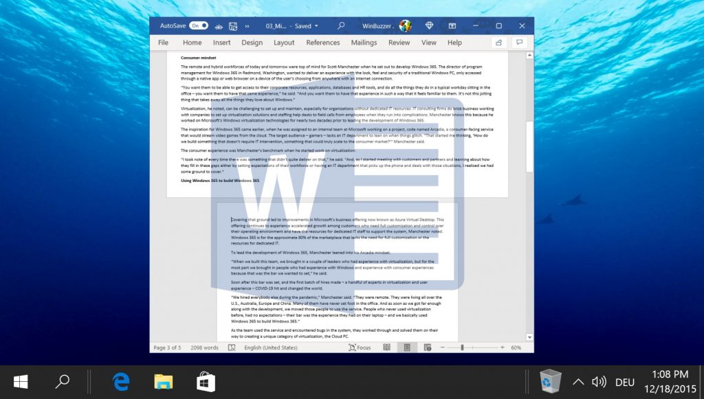Expand the Quick Access Toolbar overflow chevrons
Viewport: 704px width, 399px height.
247,27
